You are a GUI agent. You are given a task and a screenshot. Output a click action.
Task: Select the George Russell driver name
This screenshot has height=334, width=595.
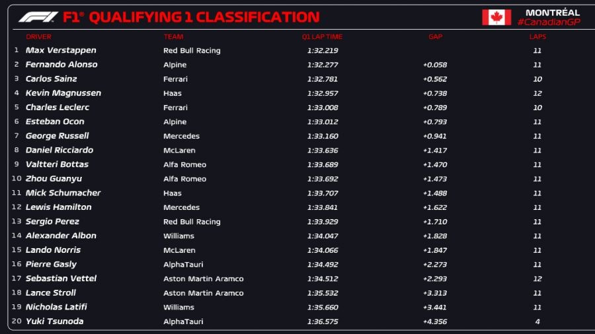click(57, 136)
